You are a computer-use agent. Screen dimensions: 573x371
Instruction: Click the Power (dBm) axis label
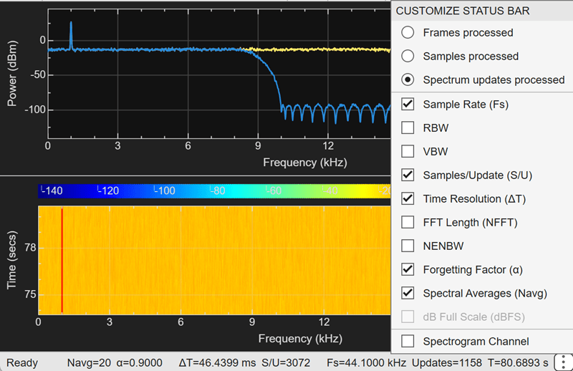(11, 74)
